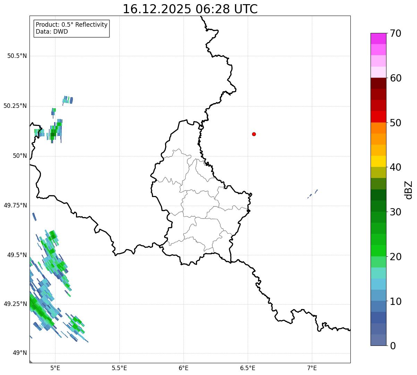Click the 50 colorbar tick label
This screenshot has height=375, width=417.
[395, 123]
